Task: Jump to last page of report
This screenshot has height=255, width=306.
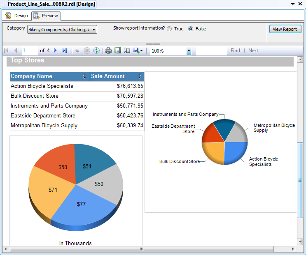Action: click(65, 51)
